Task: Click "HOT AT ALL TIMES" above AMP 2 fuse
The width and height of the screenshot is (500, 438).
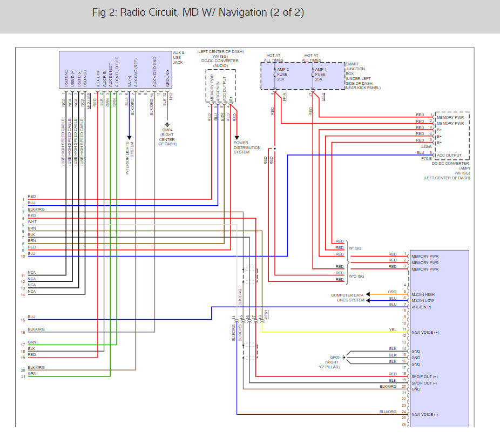Action: (x=273, y=58)
